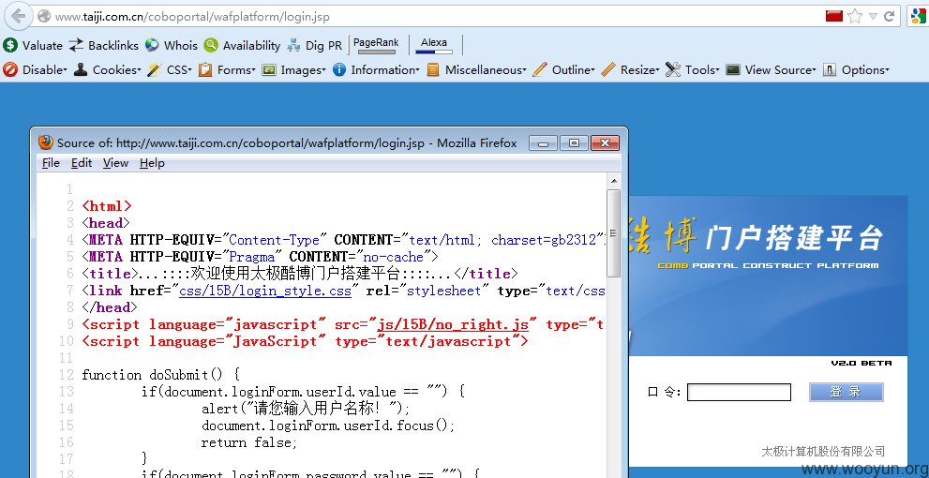This screenshot has width=929, height=478.
Task: Minimize the source viewer window
Action: point(543,142)
